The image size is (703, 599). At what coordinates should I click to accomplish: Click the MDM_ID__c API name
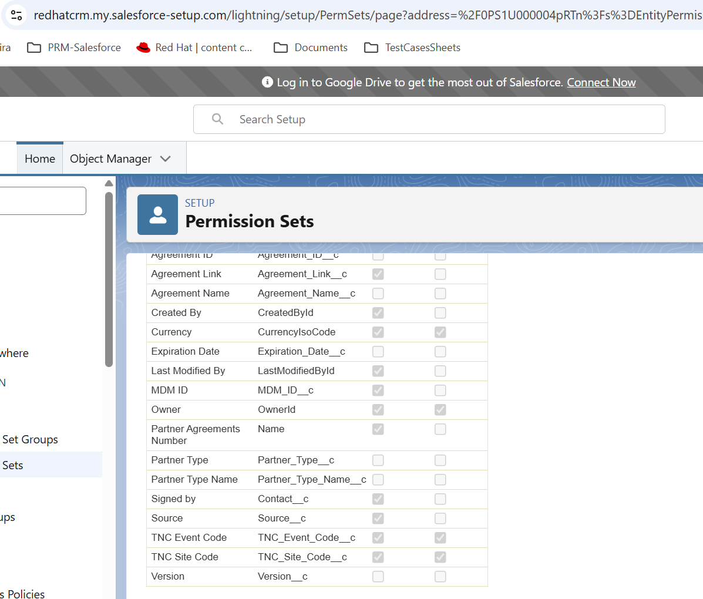point(285,390)
